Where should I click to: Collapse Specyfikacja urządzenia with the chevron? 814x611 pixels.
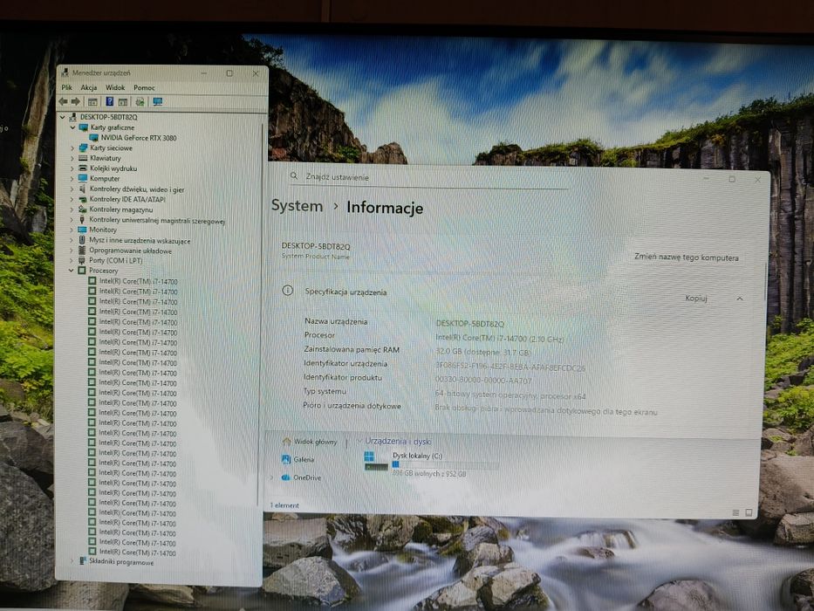click(x=740, y=299)
